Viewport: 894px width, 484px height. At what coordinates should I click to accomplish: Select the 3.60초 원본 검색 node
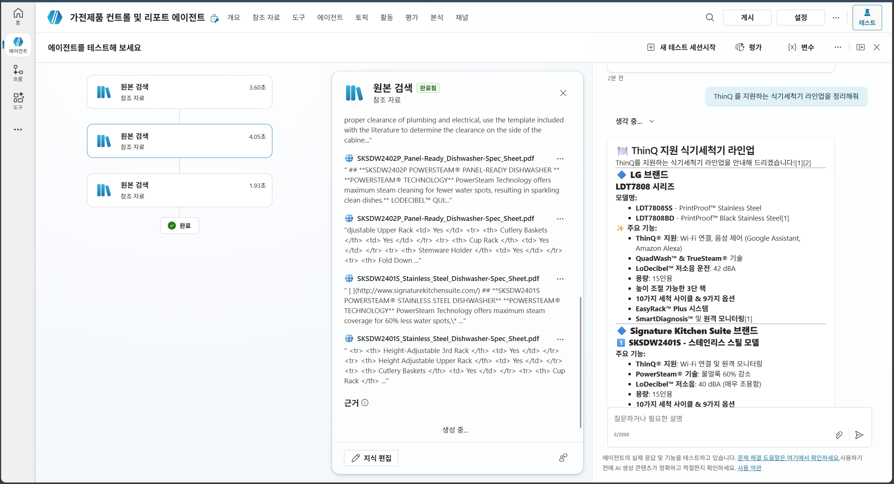pyautogui.click(x=179, y=92)
